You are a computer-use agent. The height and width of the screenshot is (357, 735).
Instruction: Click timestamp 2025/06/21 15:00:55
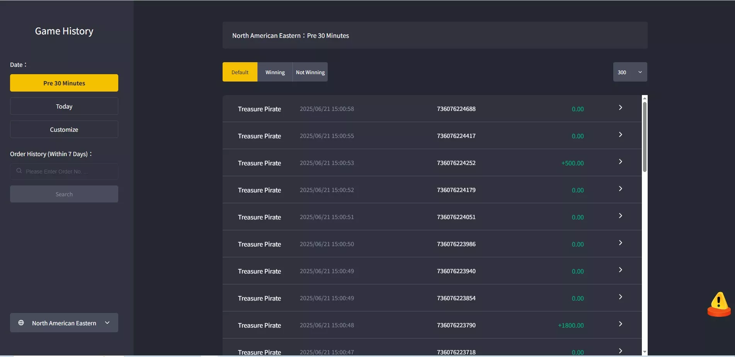coord(327,136)
